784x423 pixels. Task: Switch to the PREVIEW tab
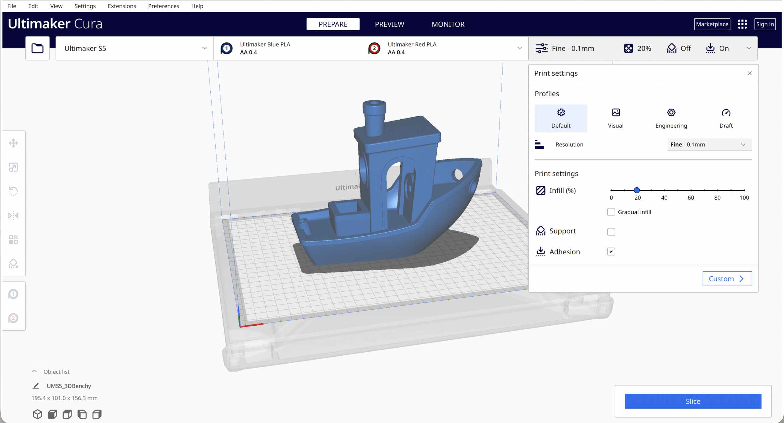point(389,24)
